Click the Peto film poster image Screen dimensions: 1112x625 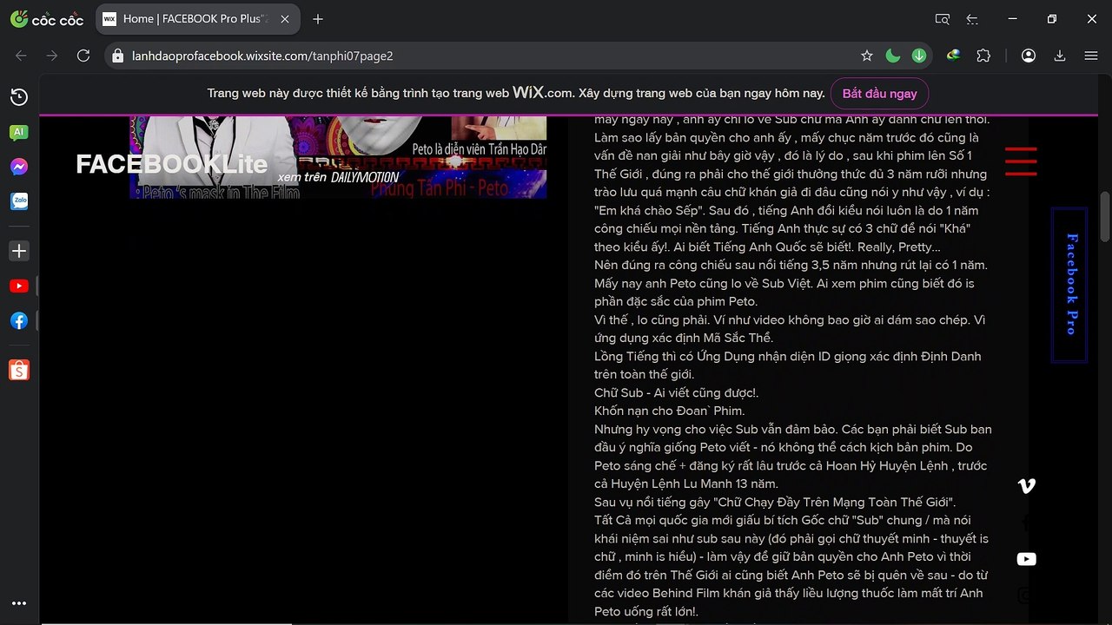338,157
